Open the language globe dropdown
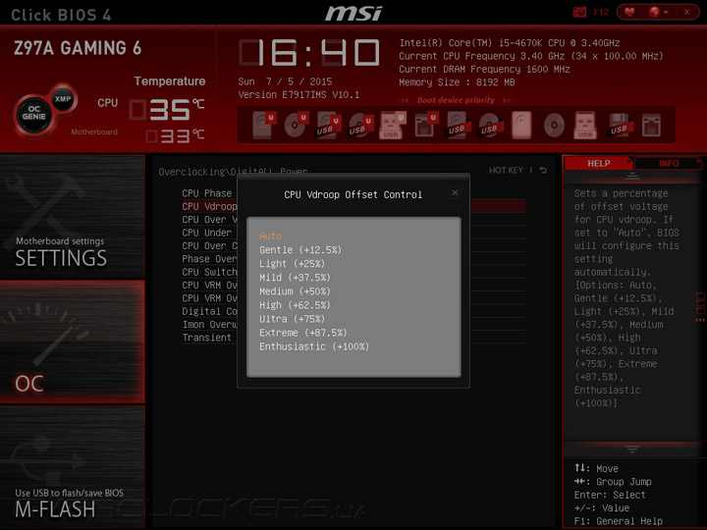The width and height of the screenshot is (707, 530). click(x=658, y=12)
